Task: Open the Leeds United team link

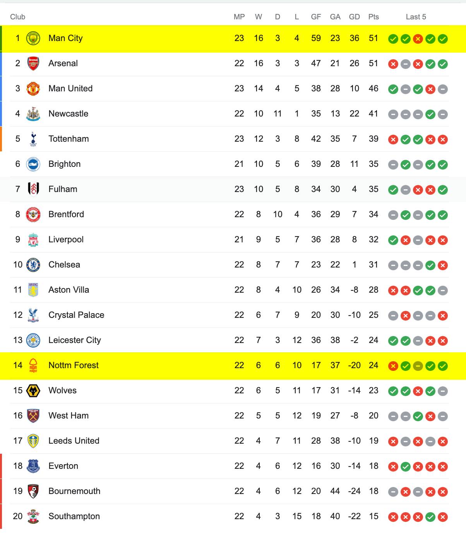Action: click(74, 441)
